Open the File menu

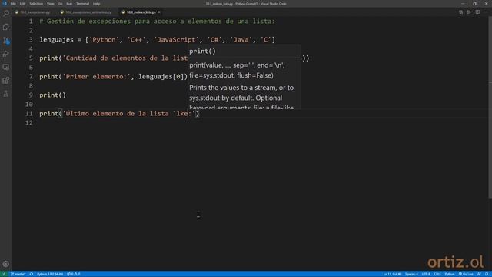tap(13, 4)
